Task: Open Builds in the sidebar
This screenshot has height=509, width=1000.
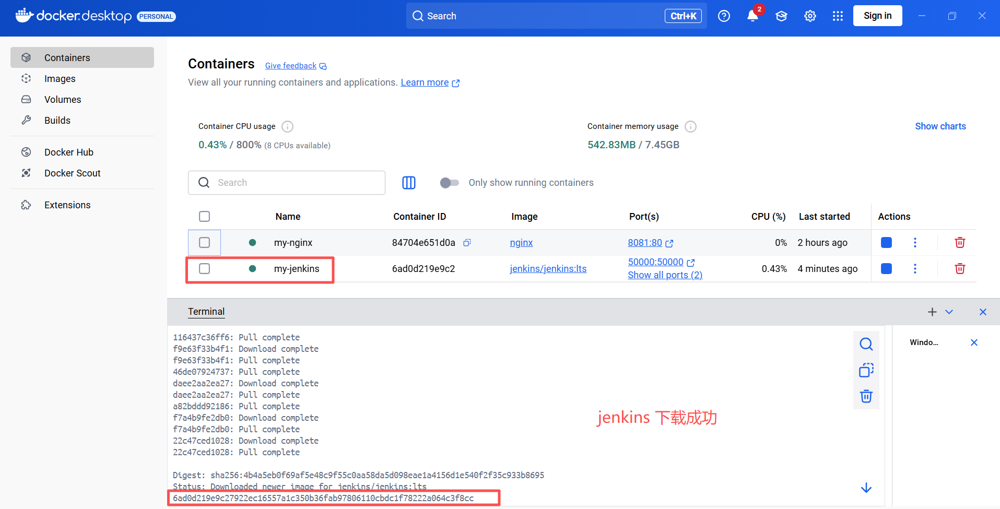Action: [82, 120]
